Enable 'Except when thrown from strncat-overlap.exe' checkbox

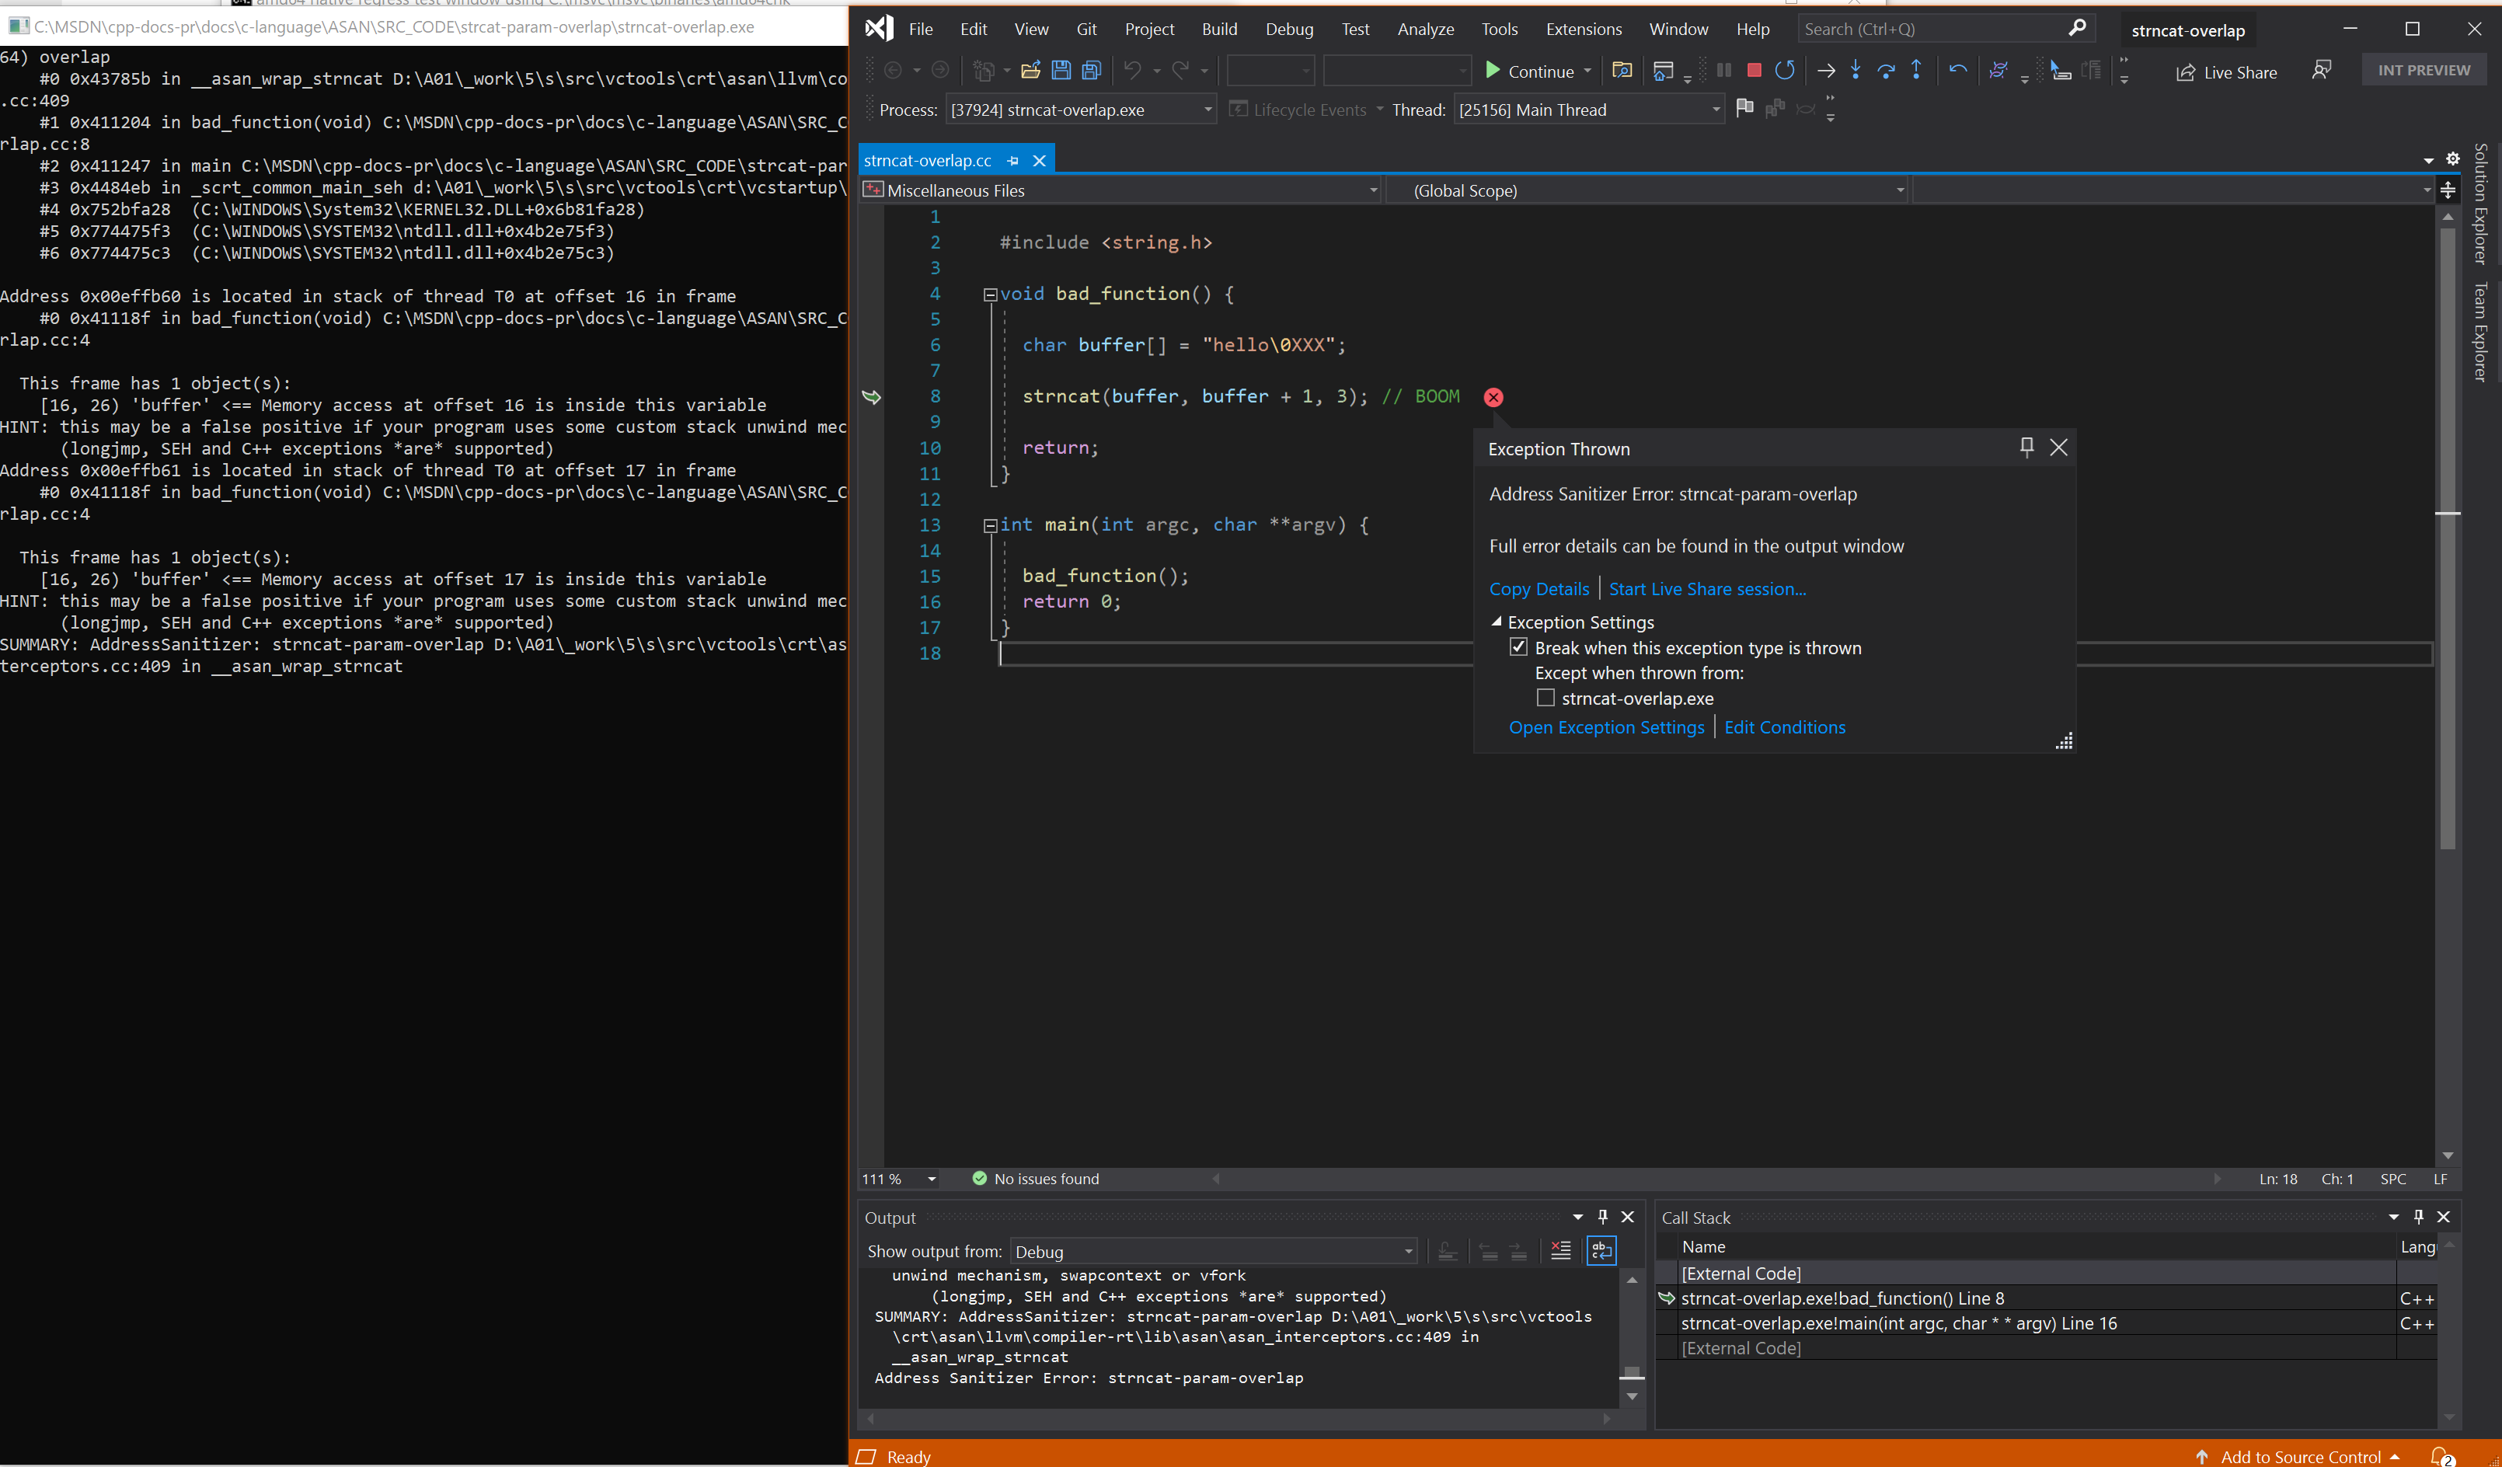tap(1543, 697)
